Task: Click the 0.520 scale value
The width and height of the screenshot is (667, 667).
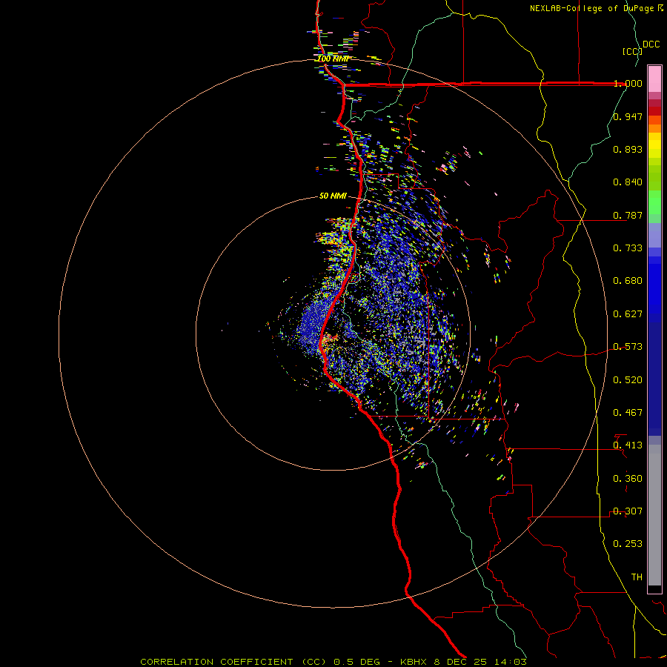Action: click(628, 380)
